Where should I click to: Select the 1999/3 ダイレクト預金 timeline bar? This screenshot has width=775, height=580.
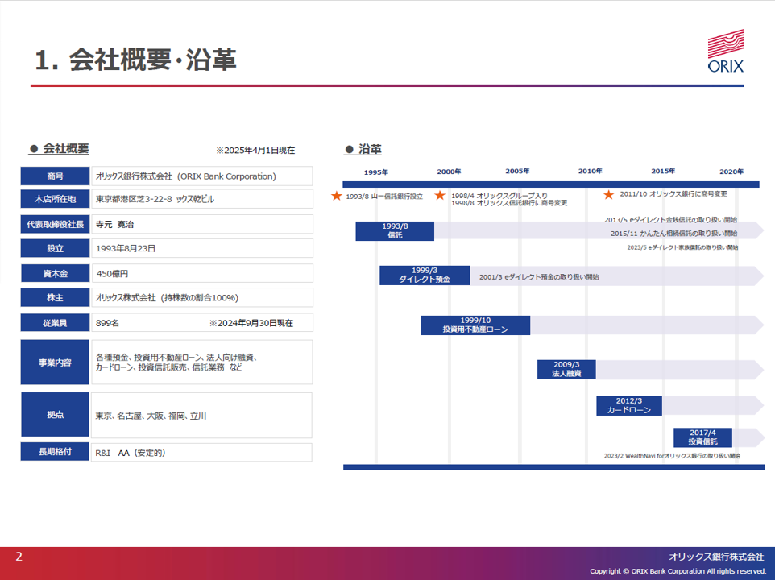point(425,275)
